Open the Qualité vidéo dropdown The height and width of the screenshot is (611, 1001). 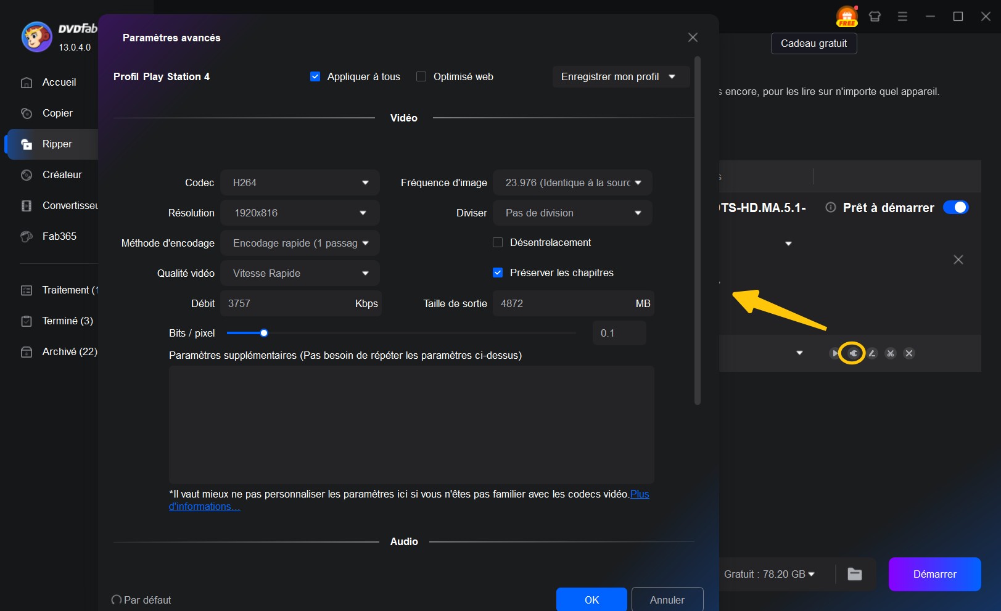pos(300,273)
